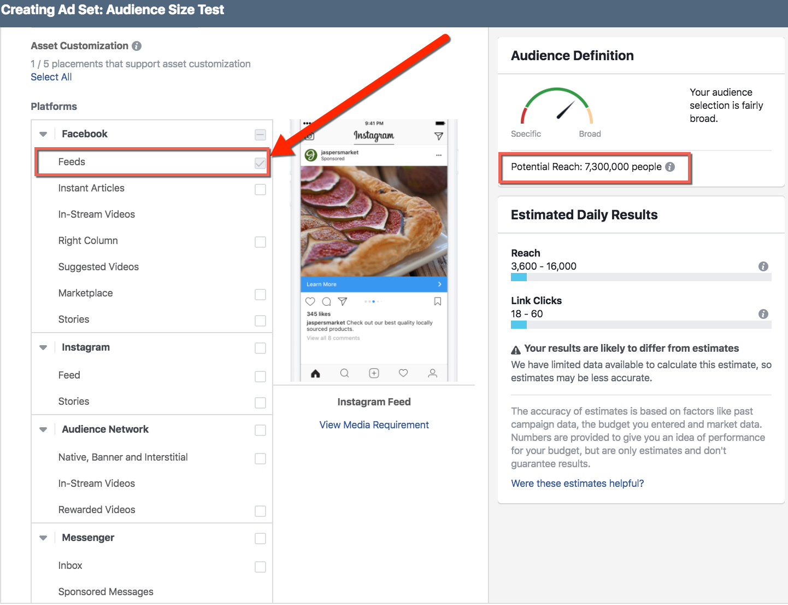Screen dimensions: 788x605
Task: Check the Audience Network checkbox
Action: pyautogui.click(x=261, y=431)
